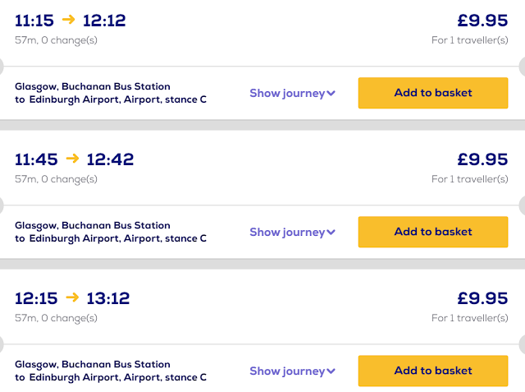Click the £9.95 price on the 11:15 journey

point(482,21)
